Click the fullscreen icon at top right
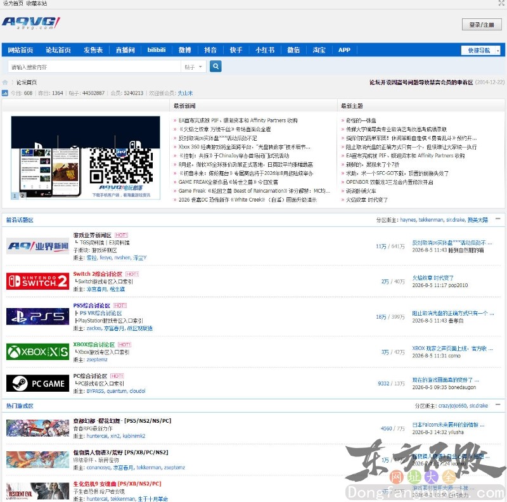Viewport: 507px width, 502px height. click(502, 3)
